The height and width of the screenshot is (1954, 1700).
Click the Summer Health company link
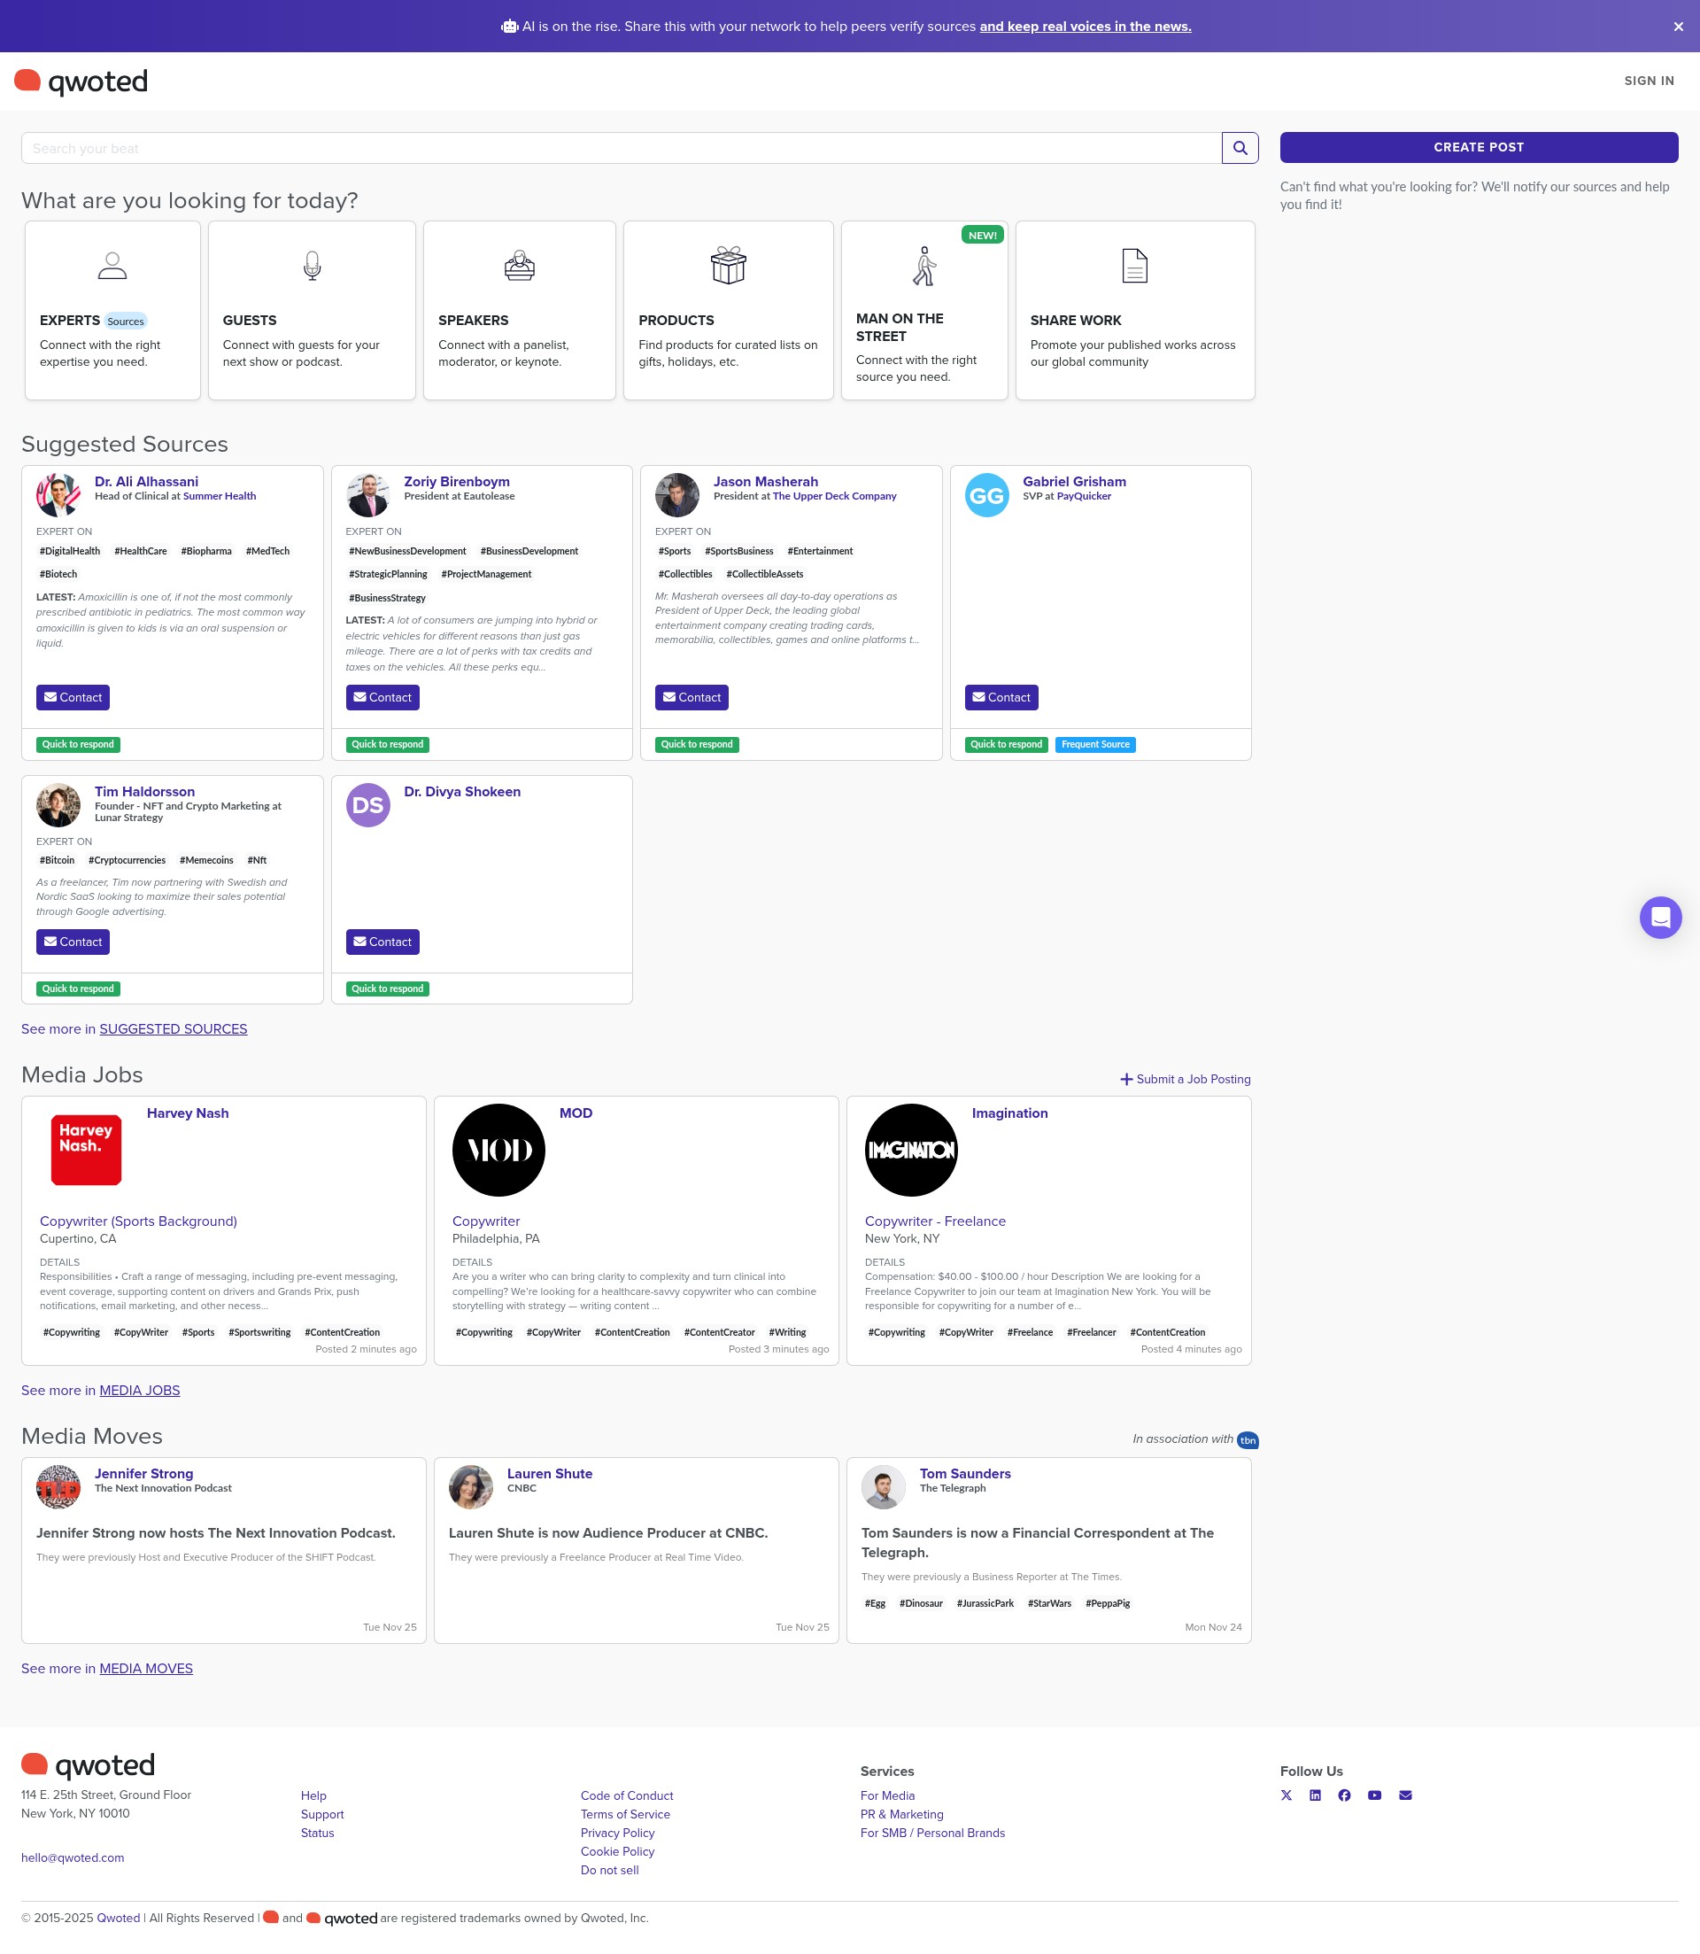click(220, 496)
